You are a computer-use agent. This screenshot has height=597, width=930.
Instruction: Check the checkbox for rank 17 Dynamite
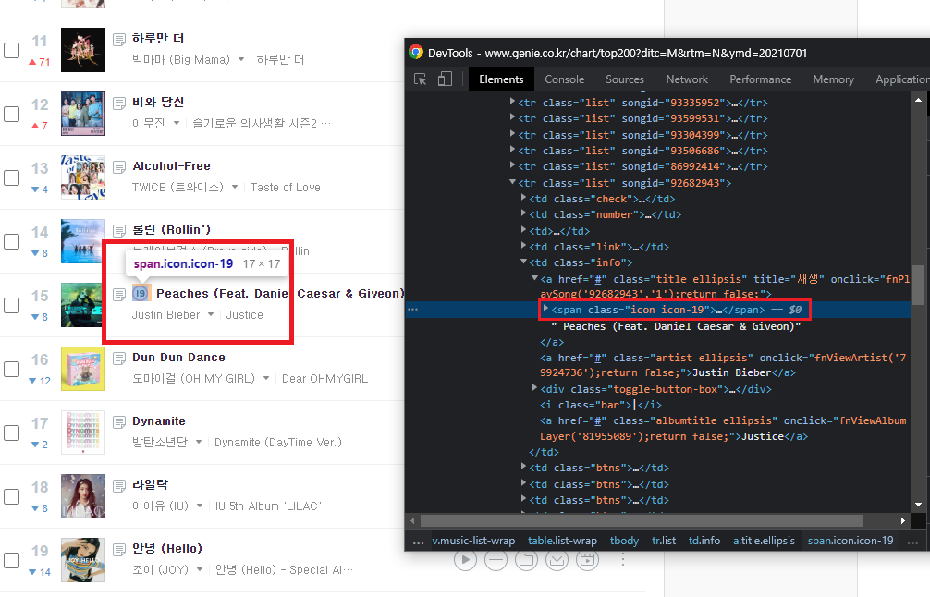12,433
